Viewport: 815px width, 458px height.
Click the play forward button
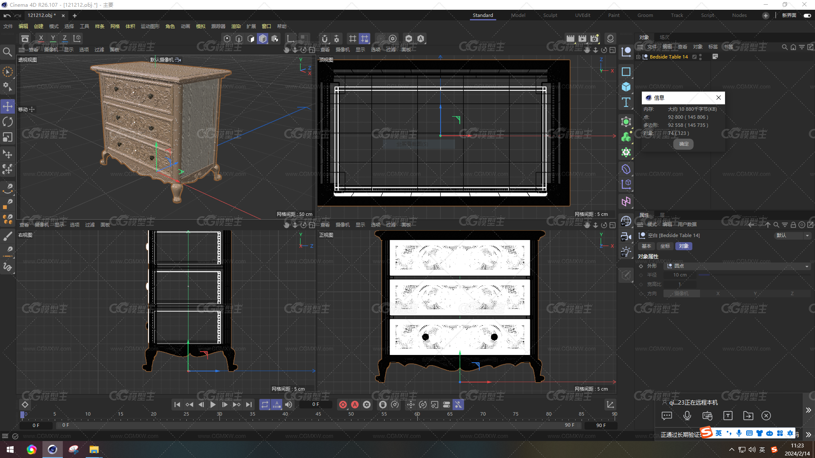click(x=213, y=405)
